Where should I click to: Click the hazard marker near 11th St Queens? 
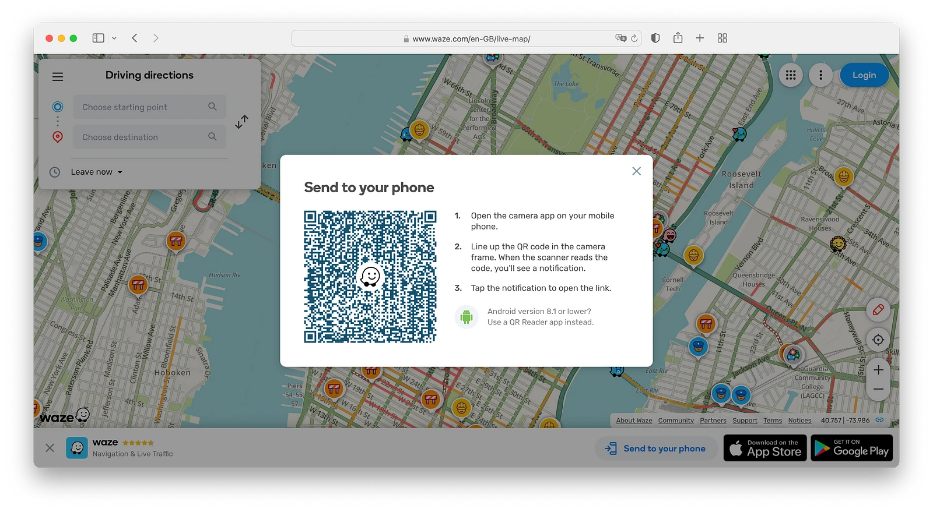coord(706,323)
